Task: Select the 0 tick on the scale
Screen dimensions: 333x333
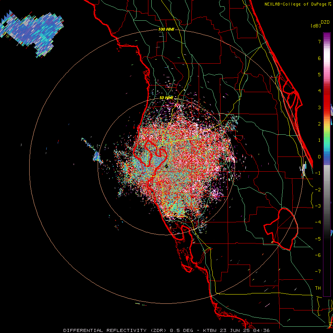Action: [319, 157]
